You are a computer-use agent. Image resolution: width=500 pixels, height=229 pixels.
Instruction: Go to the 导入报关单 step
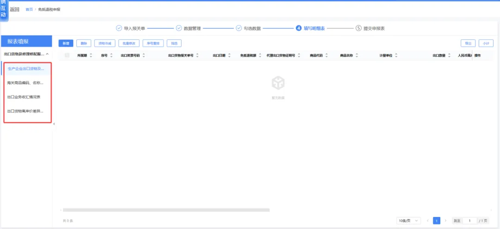point(135,28)
